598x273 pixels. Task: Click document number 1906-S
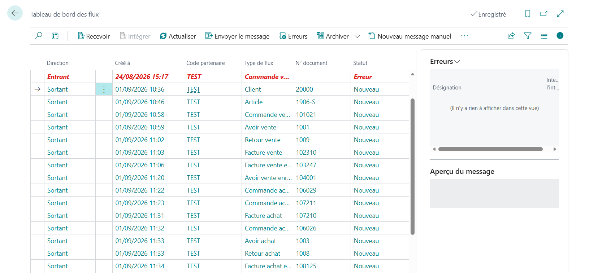[x=305, y=102]
